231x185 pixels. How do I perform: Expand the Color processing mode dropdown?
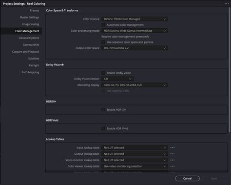pyautogui.click(x=135, y=31)
